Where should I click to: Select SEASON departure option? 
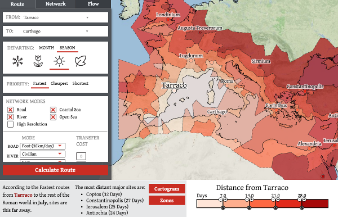point(68,48)
